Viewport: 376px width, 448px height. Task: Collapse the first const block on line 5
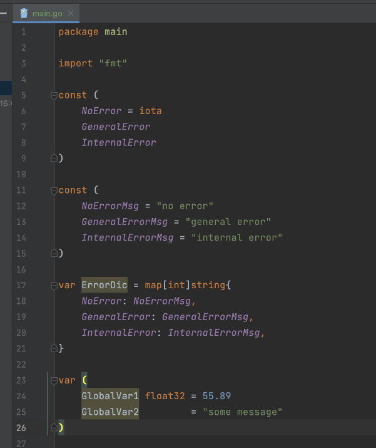(x=54, y=95)
